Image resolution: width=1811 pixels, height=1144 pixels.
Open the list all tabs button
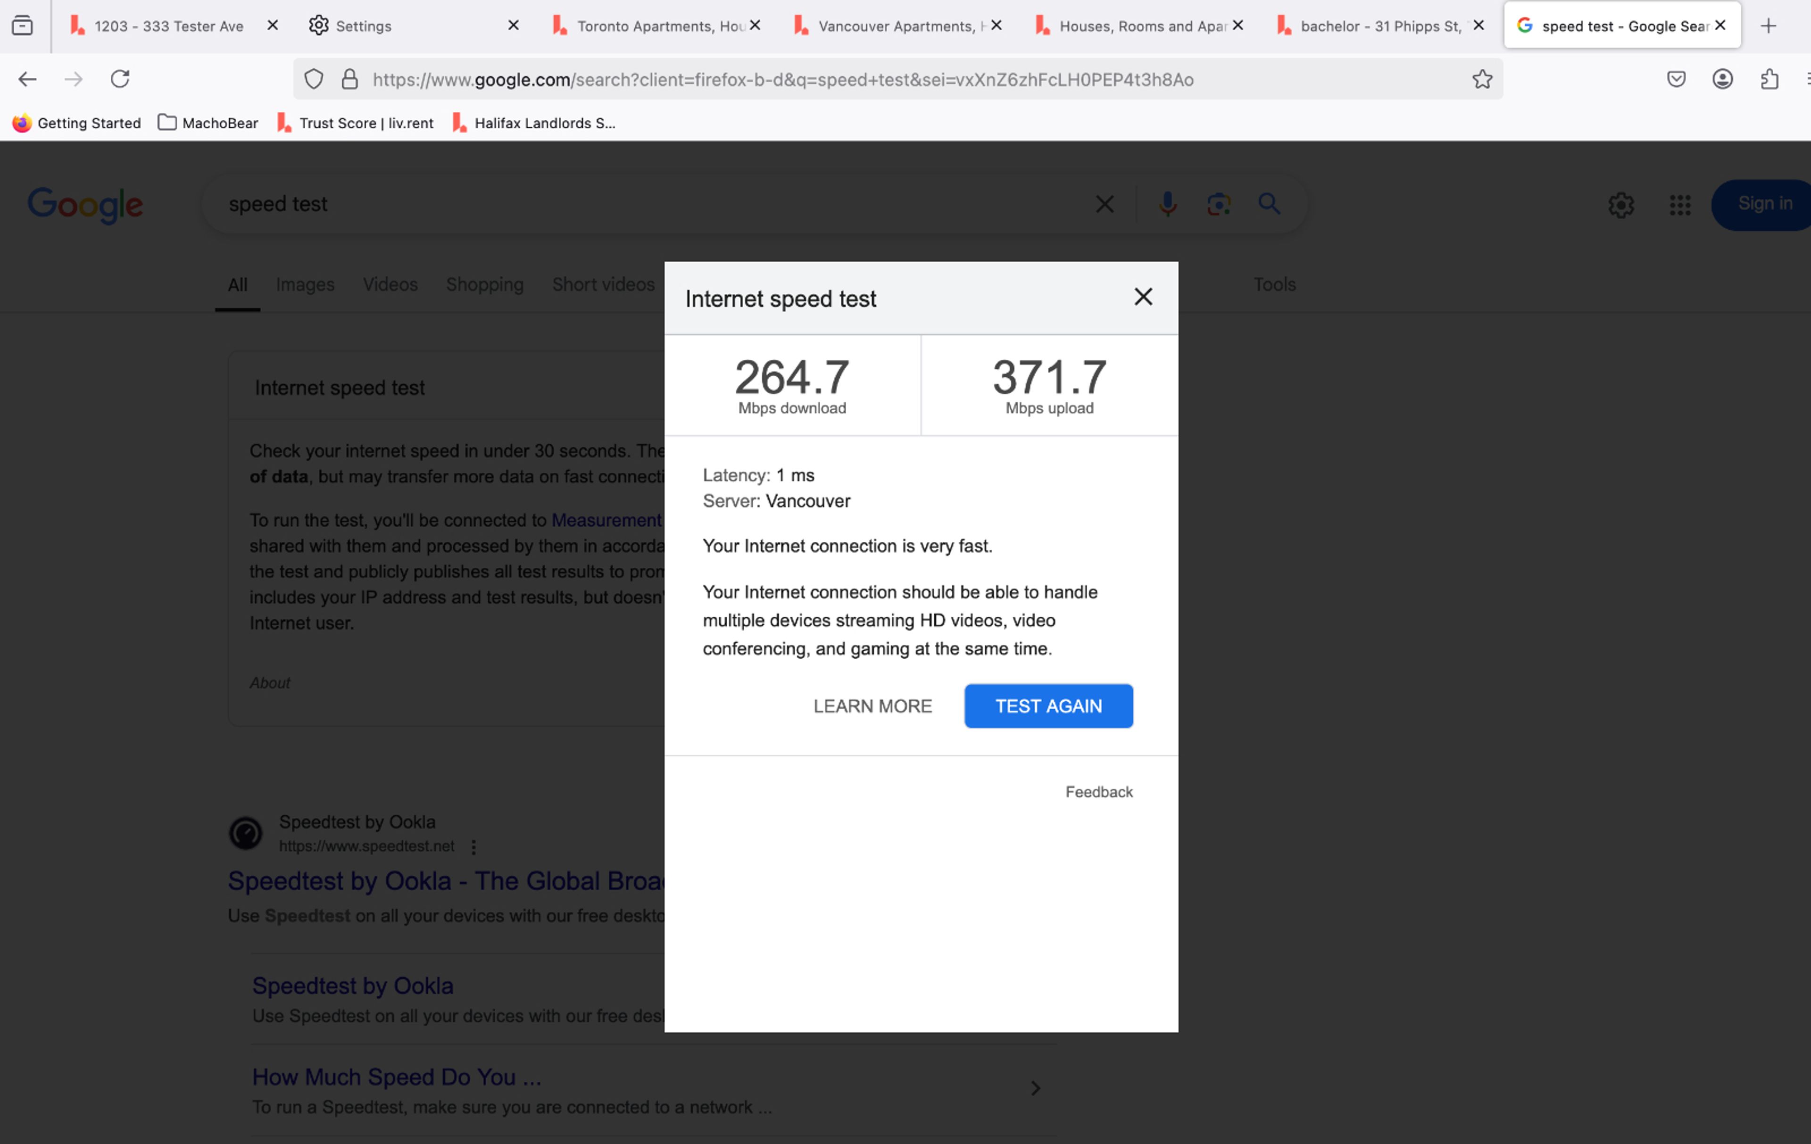click(x=23, y=25)
